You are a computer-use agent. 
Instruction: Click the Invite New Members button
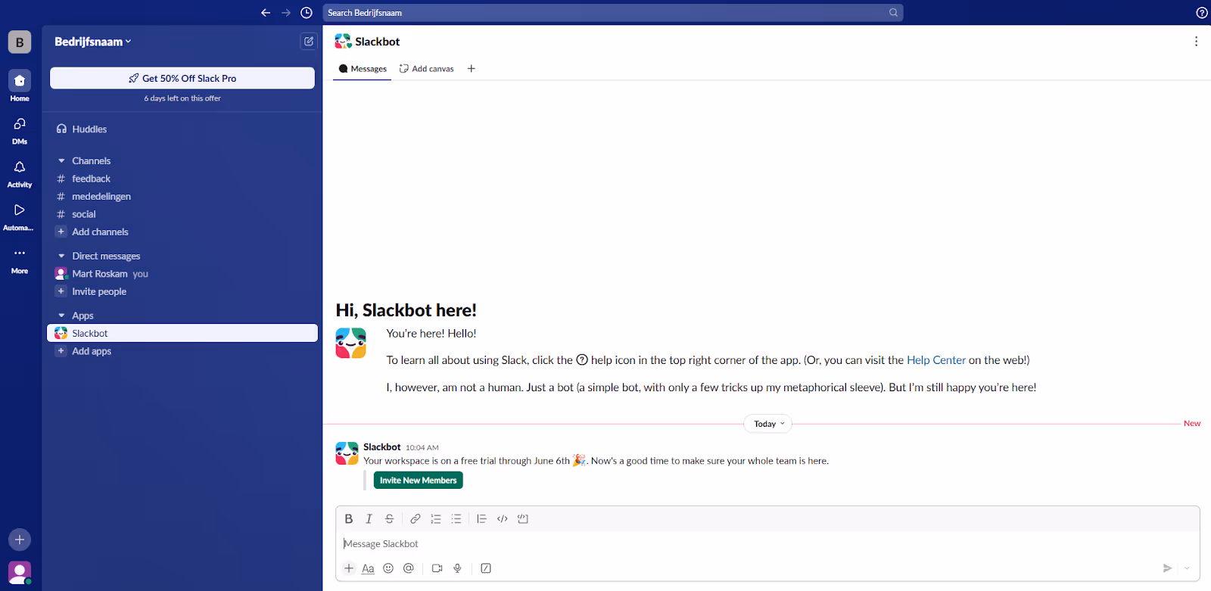(x=419, y=481)
